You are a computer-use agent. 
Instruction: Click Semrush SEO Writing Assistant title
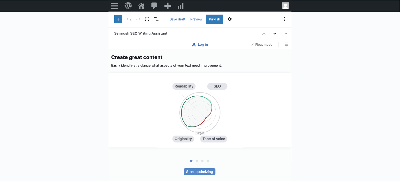(141, 33)
